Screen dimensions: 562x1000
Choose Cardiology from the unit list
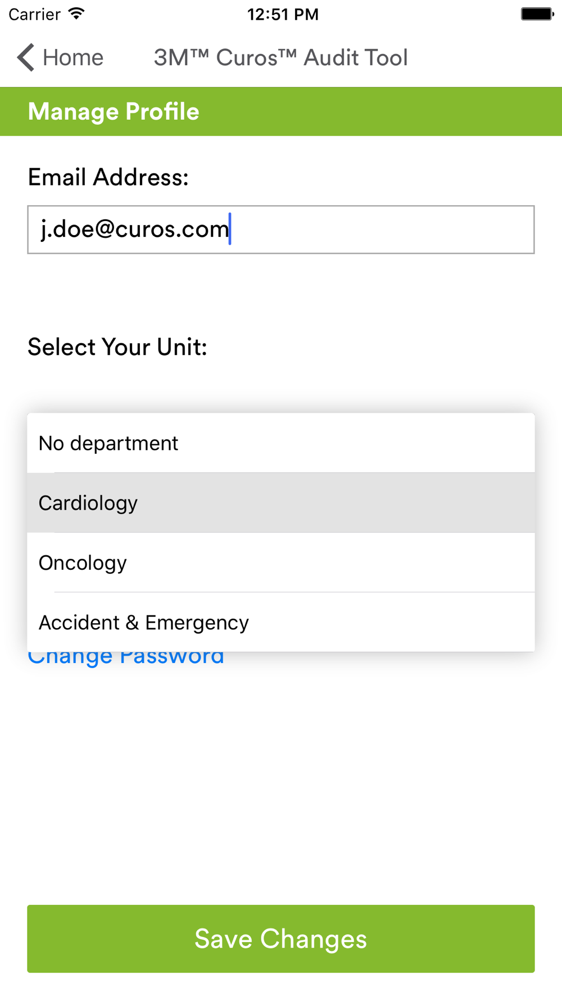coord(281,503)
